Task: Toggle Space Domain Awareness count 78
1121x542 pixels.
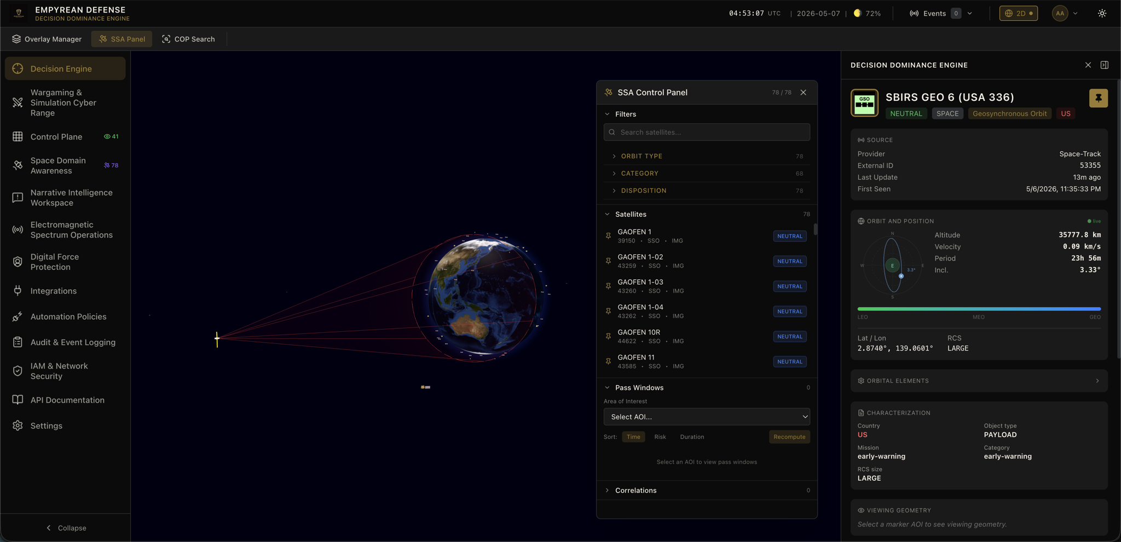Action: point(111,165)
